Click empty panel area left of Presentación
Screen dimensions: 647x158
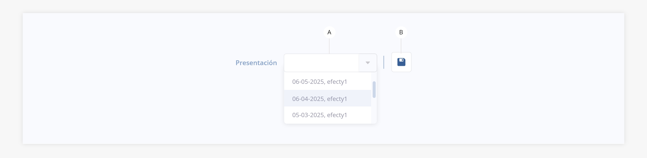coord(126,76)
